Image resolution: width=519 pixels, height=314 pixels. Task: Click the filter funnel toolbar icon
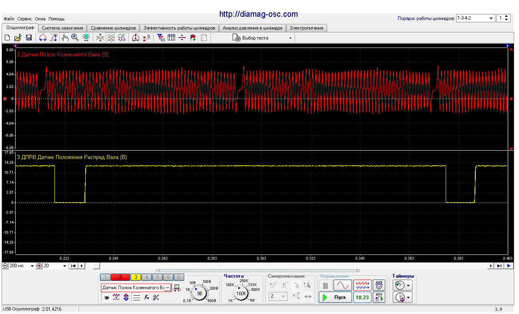click(x=161, y=38)
